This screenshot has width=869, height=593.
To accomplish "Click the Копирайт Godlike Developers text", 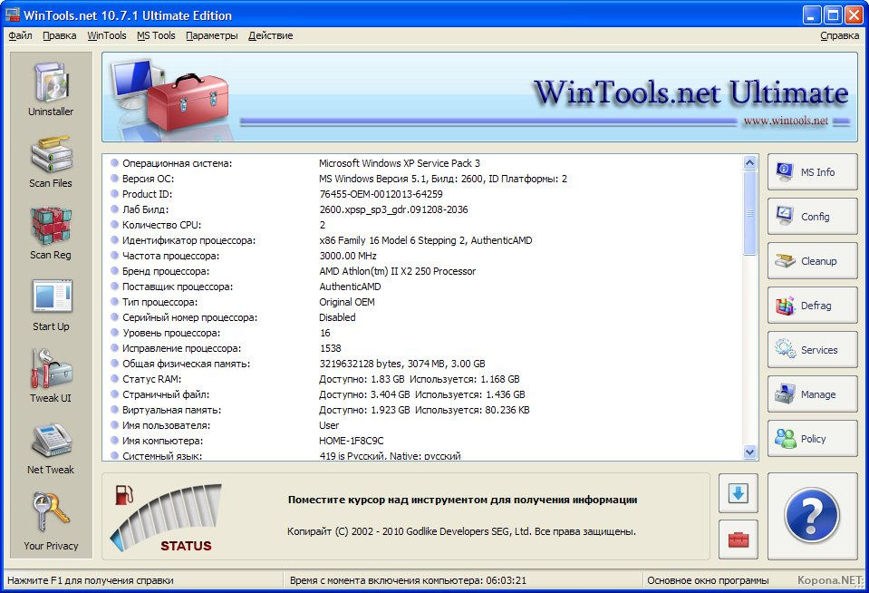I will pos(461,531).
